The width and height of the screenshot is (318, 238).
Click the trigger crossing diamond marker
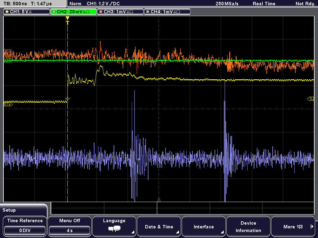click(x=67, y=99)
